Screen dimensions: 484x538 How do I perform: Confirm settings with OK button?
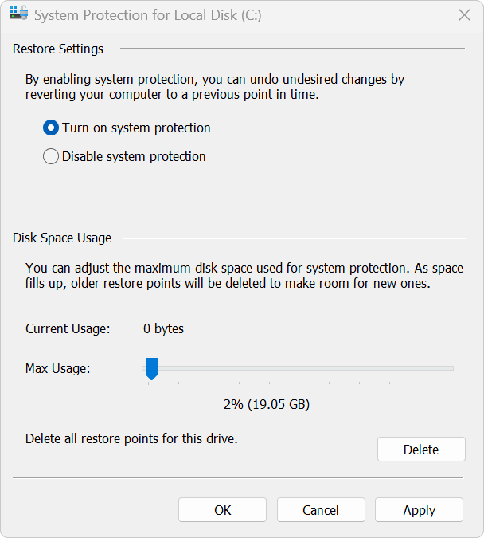pyautogui.click(x=222, y=510)
